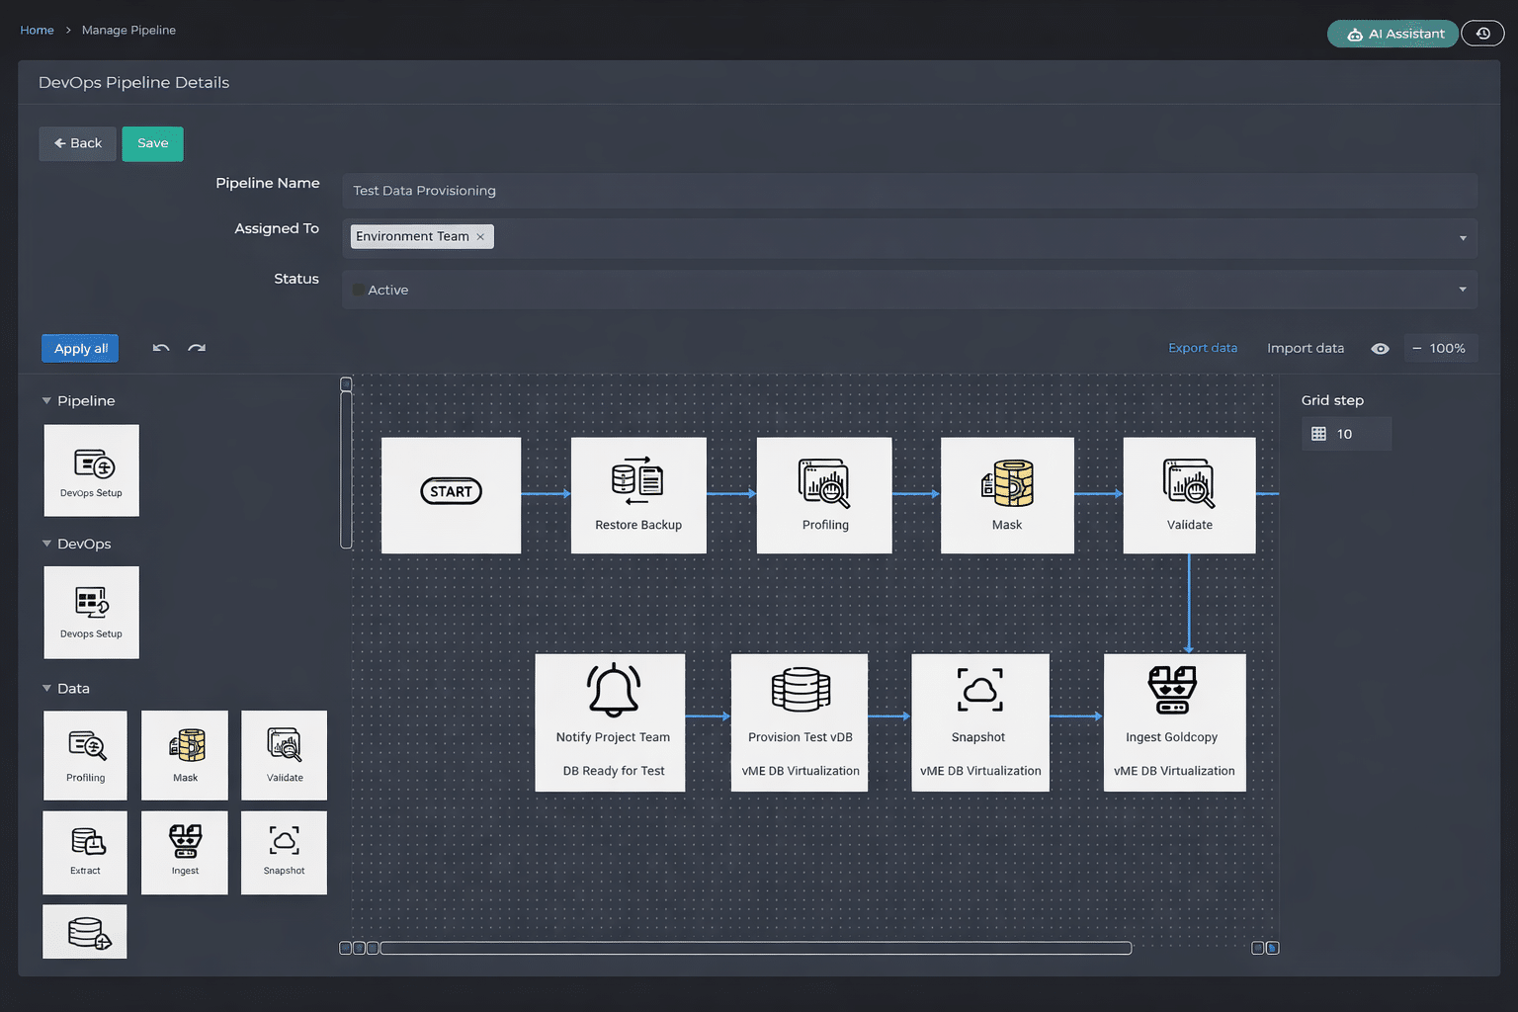
Task: Click Export data link
Action: 1202,348
